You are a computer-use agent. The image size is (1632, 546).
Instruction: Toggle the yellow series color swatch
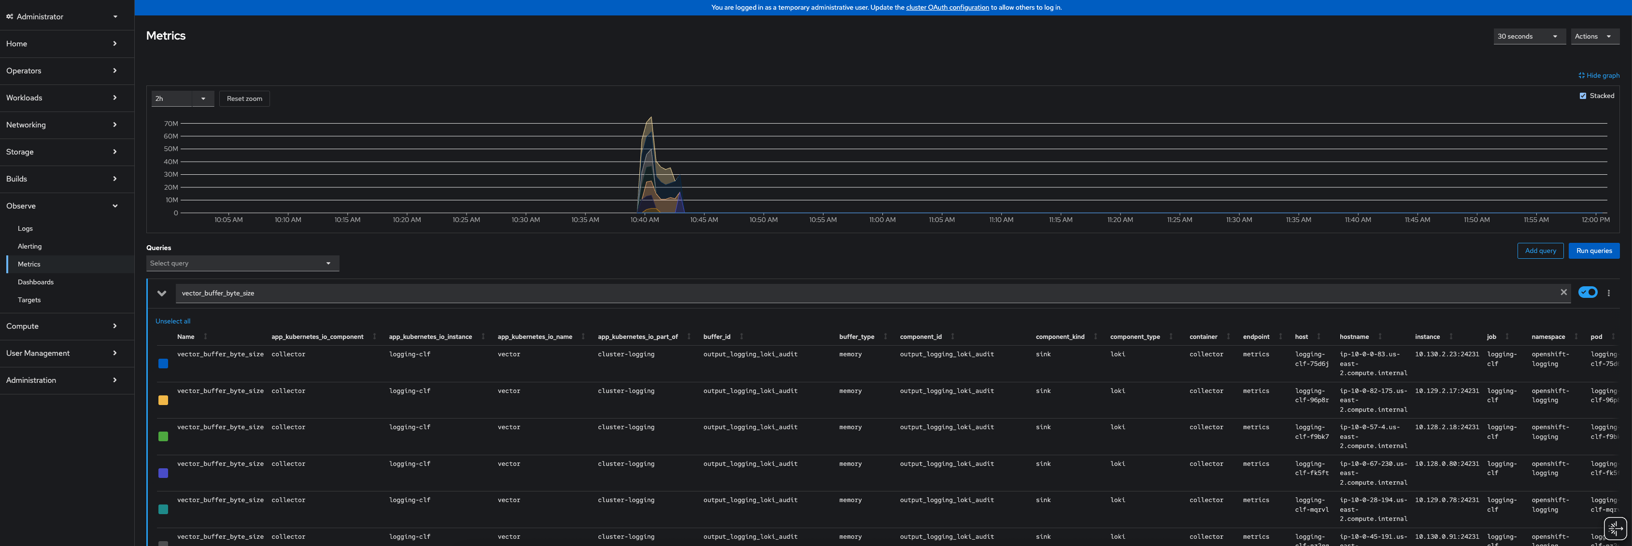163,400
